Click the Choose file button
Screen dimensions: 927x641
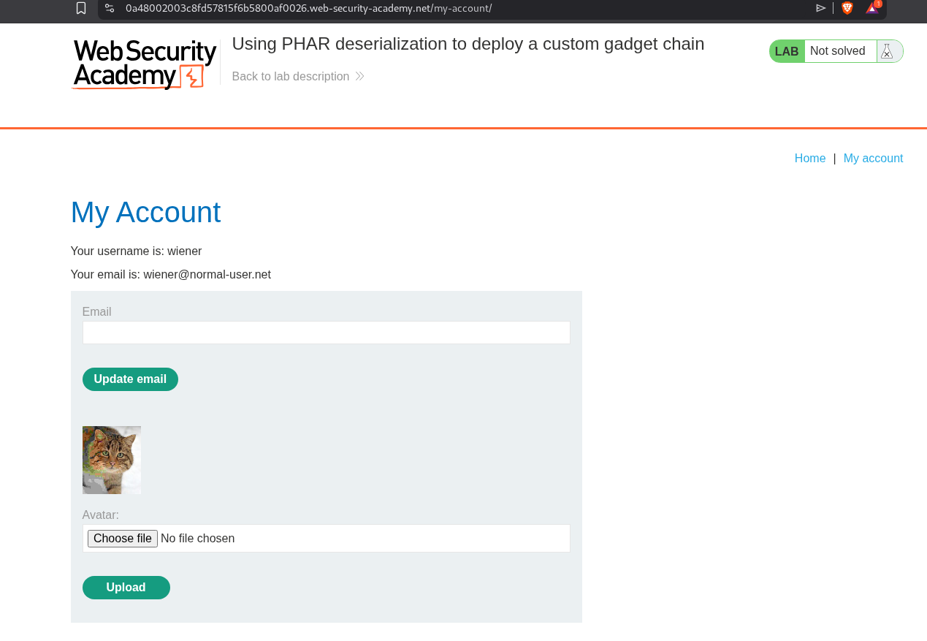pyautogui.click(x=123, y=539)
